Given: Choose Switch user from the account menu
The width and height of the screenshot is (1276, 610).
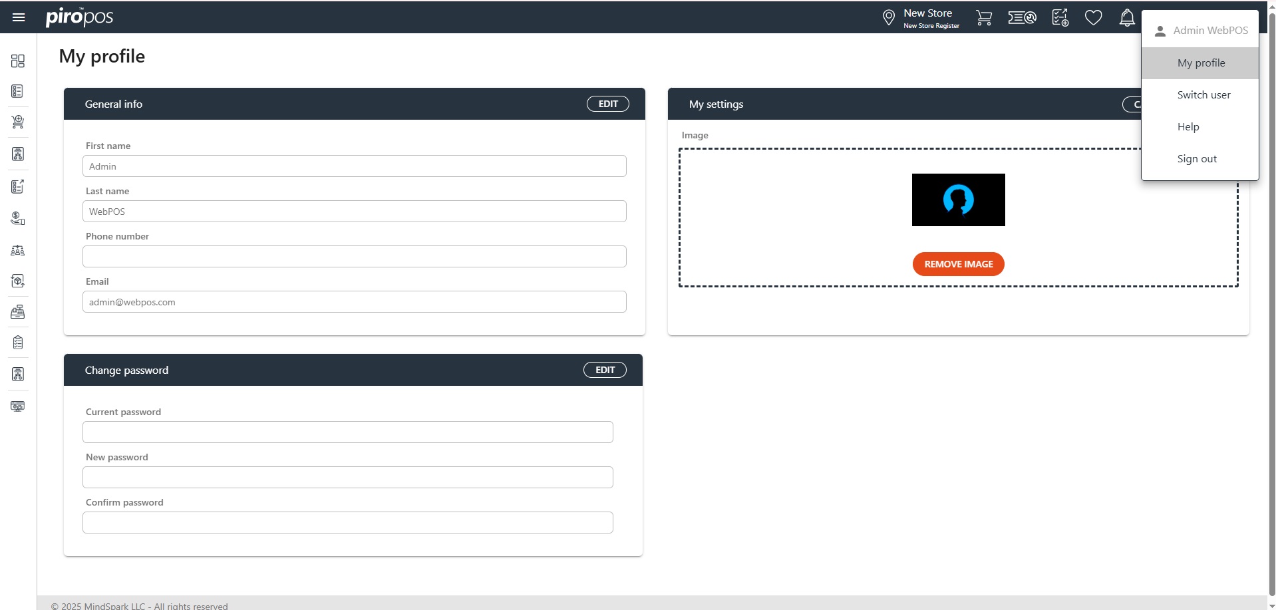Looking at the screenshot, I should click(x=1203, y=95).
